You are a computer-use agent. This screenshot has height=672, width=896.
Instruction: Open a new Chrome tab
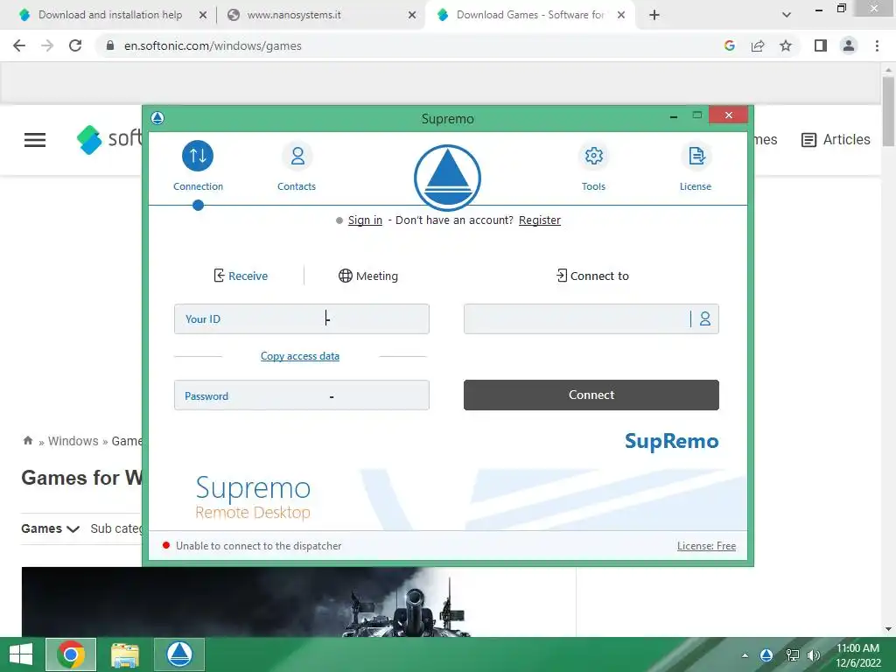point(654,16)
